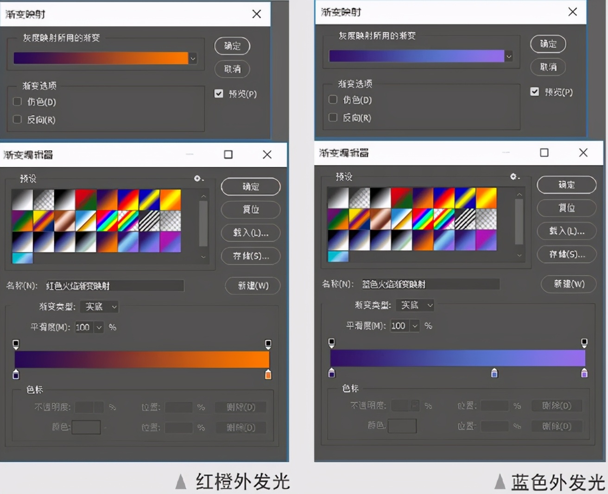This screenshot has height=494, width=608.
Task: Enable 反向(R) in the blue gradient map dialog
Action: point(333,117)
